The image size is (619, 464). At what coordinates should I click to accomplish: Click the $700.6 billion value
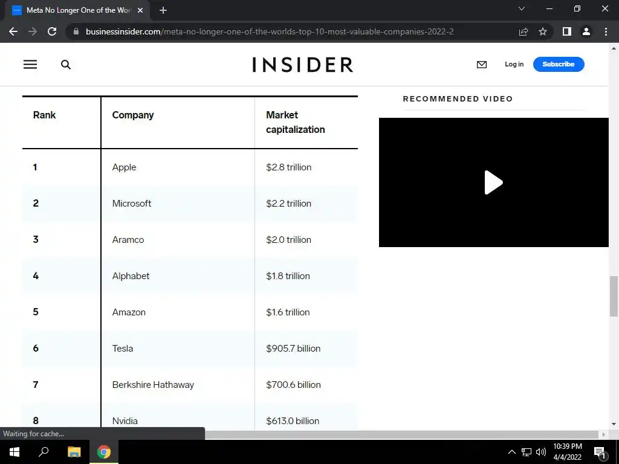pyautogui.click(x=293, y=385)
